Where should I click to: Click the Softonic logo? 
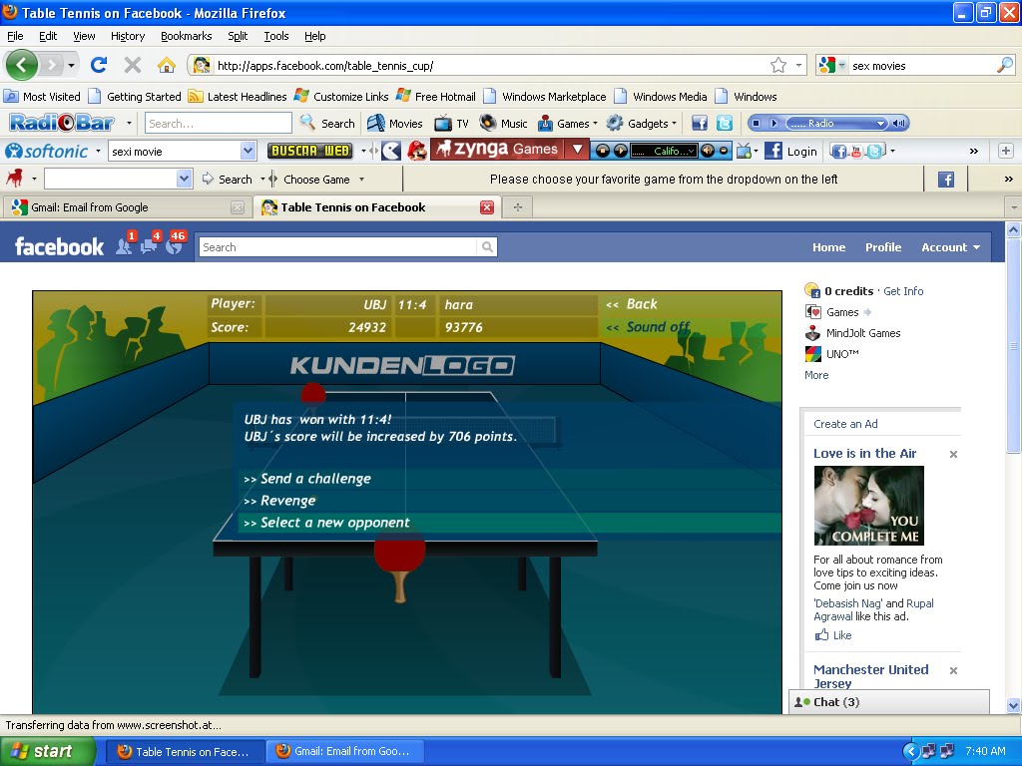tap(47, 152)
